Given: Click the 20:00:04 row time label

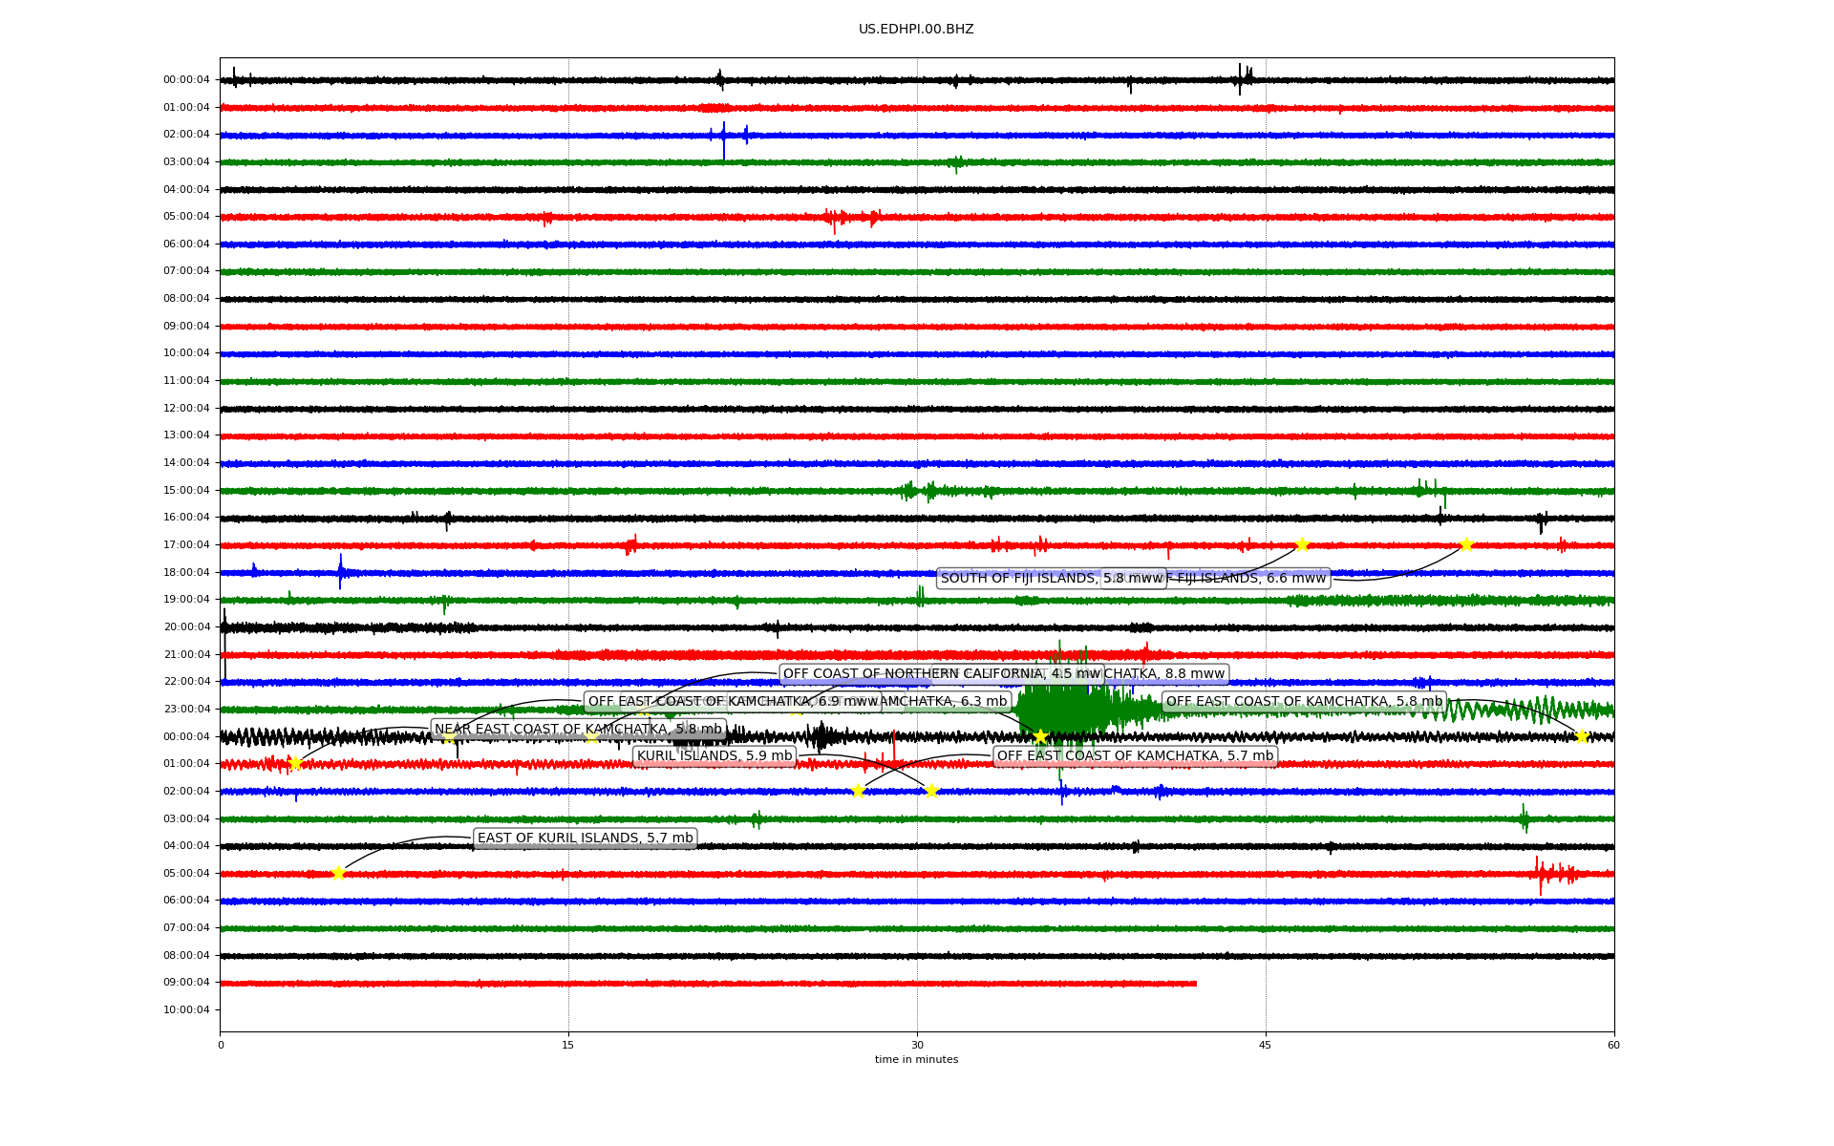Looking at the screenshot, I should tap(186, 627).
